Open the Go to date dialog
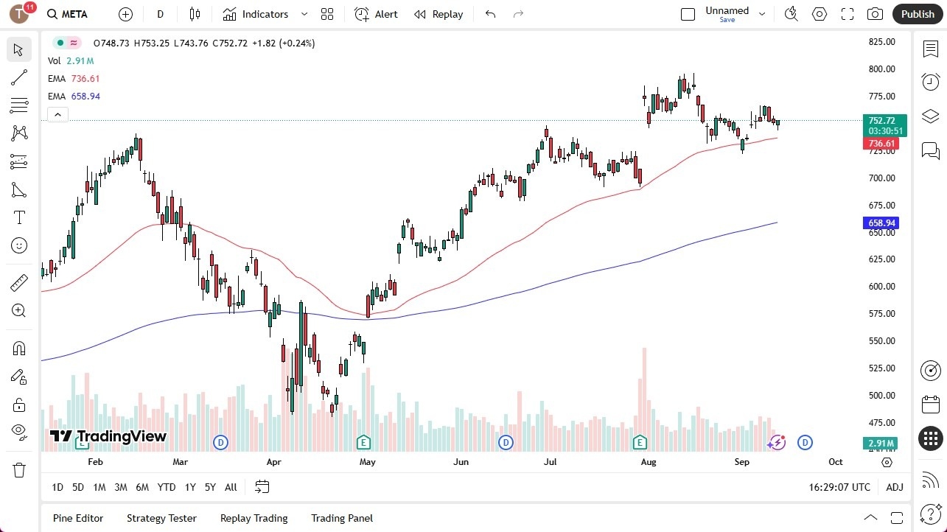The height and width of the screenshot is (532, 947). (262, 487)
